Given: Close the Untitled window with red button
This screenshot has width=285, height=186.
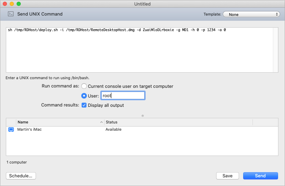Looking at the screenshot, I should [5, 4].
